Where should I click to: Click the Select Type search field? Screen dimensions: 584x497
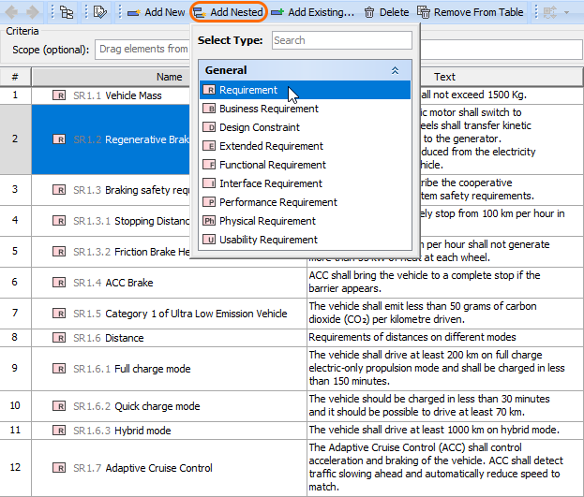pos(341,40)
